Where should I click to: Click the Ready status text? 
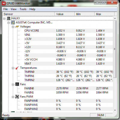point(6,115)
